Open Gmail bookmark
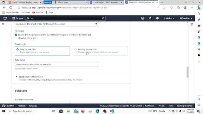203x114 pixels. (26, 12)
